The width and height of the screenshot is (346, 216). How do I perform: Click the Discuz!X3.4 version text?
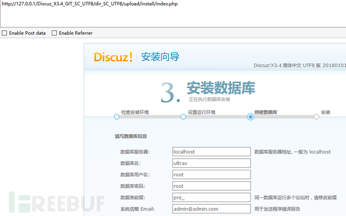(300, 65)
